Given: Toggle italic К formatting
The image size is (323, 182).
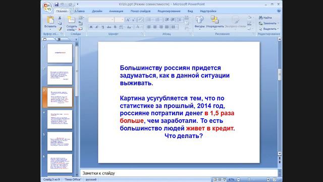Looking at the screenshot, I should pyautogui.click(x=97, y=27).
